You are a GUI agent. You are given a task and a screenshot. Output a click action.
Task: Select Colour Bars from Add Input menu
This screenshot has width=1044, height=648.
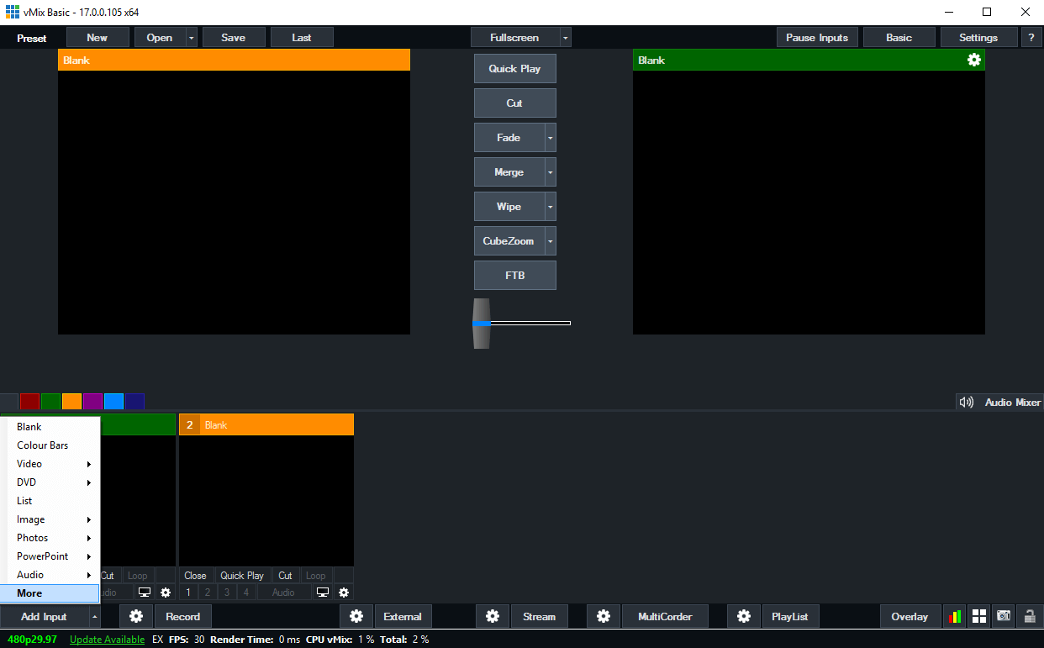(x=42, y=445)
